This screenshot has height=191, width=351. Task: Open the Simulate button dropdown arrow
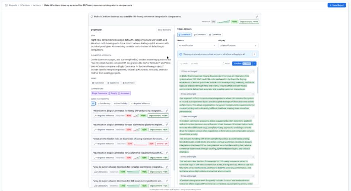point(255,63)
